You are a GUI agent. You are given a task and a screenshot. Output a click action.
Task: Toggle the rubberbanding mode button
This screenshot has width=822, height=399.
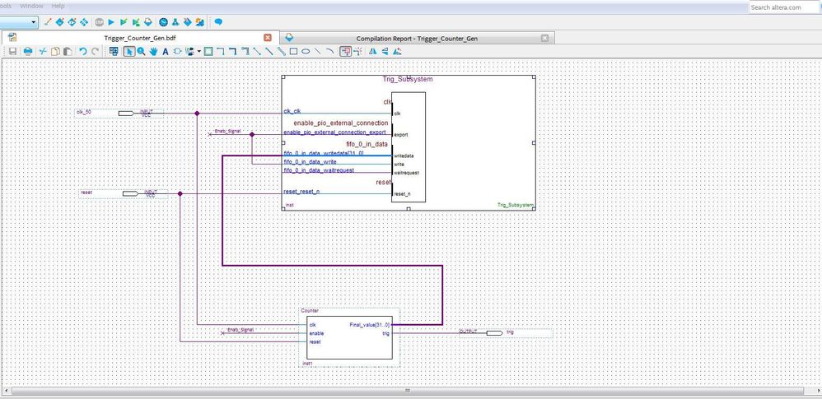(345, 51)
